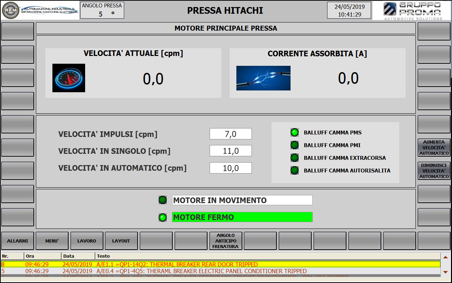Click AUMENTA VELOCITA' AUTOMATICO button

[434, 148]
